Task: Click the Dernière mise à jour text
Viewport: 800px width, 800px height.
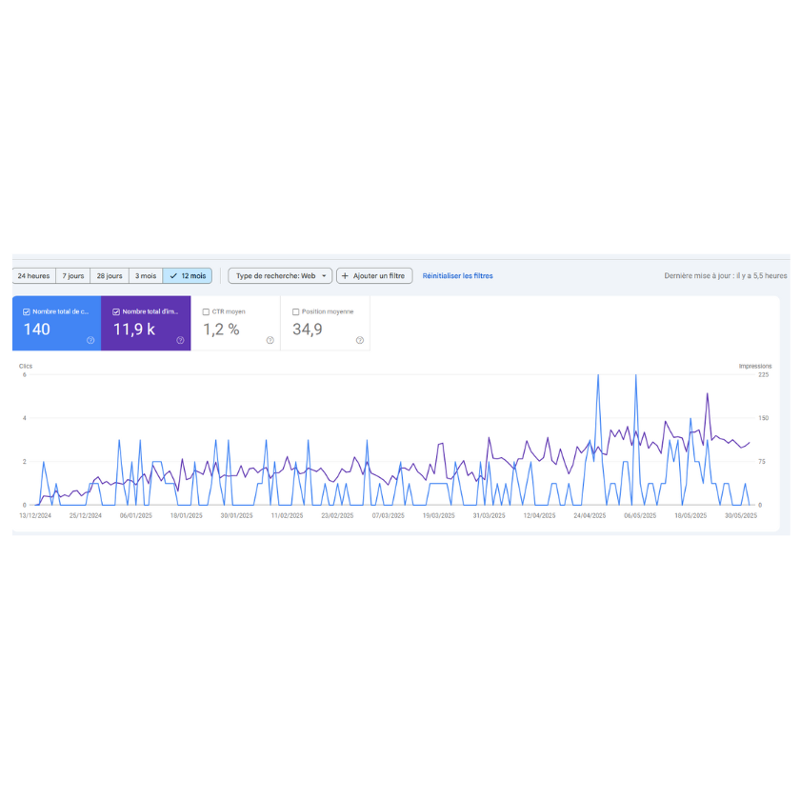Action: [x=726, y=275]
